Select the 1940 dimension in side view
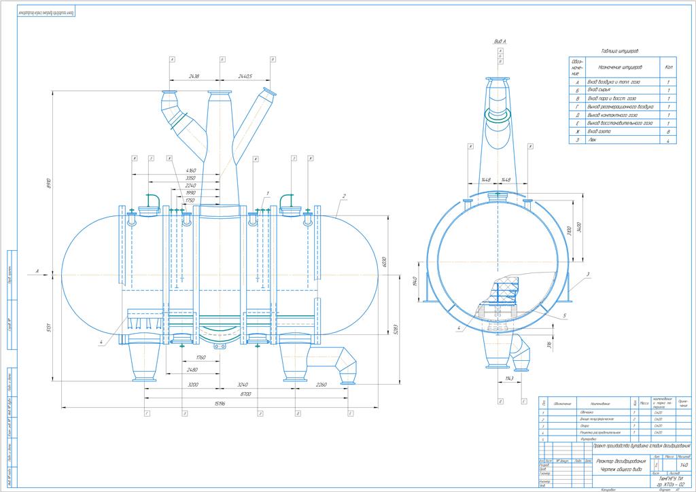The width and height of the screenshot is (696, 492). 415,282
